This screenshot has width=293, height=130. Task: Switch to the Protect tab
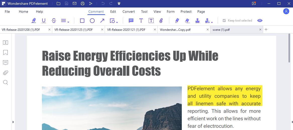click(x=186, y=11)
